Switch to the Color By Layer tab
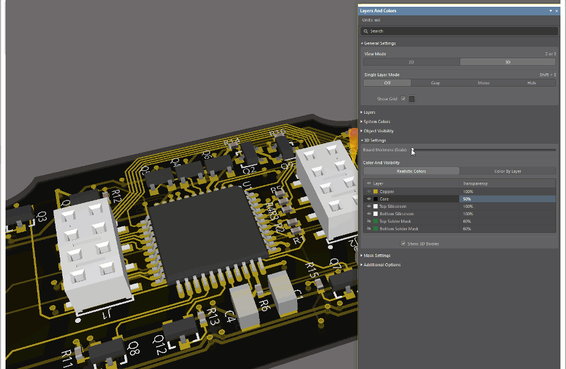 (x=508, y=171)
